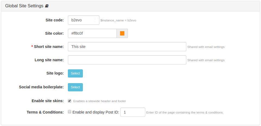Image resolution: width=261 pixels, height=126 pixels.
Task: Click the "Social media boilerplate:" label
Action: pyautogui.click(x=41, y=87)
